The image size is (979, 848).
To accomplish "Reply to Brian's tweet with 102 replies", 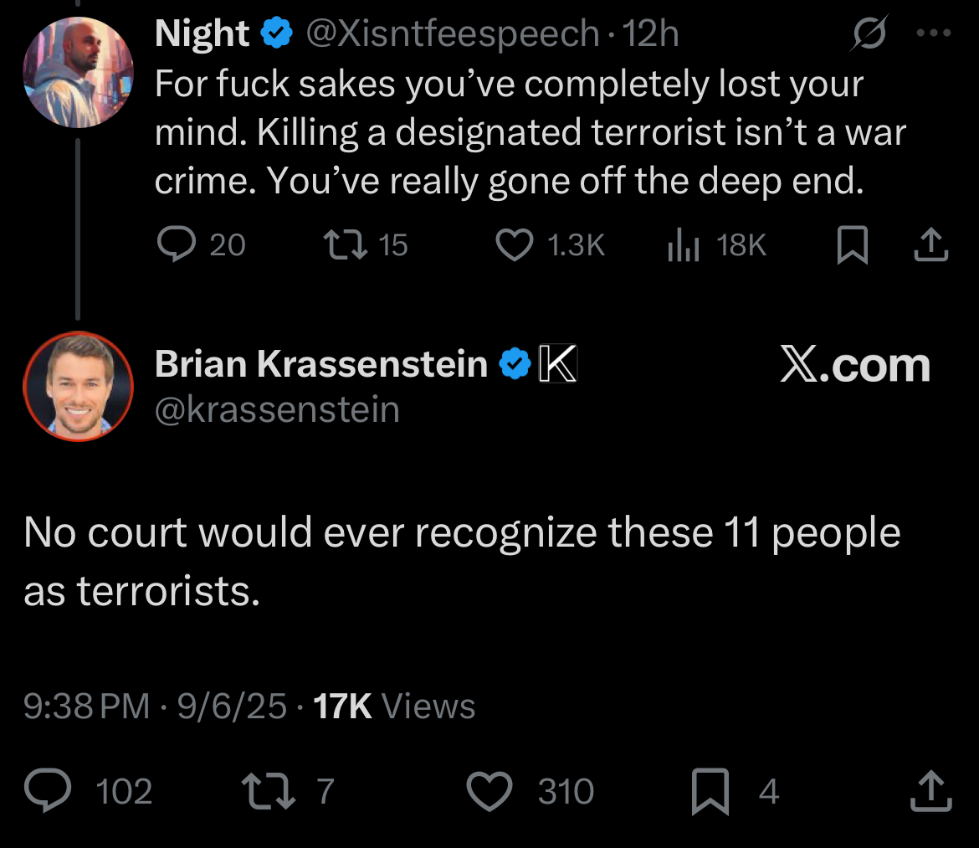I will pos(48,790).
